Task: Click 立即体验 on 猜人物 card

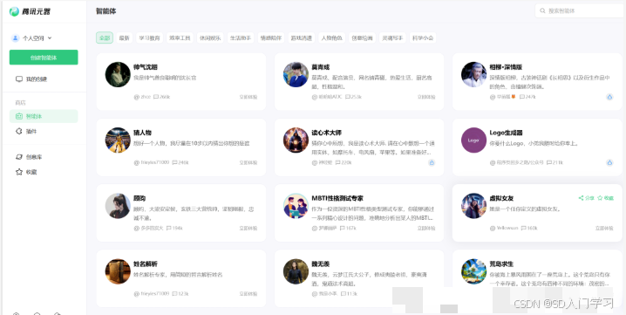Action: click(248, 162)
